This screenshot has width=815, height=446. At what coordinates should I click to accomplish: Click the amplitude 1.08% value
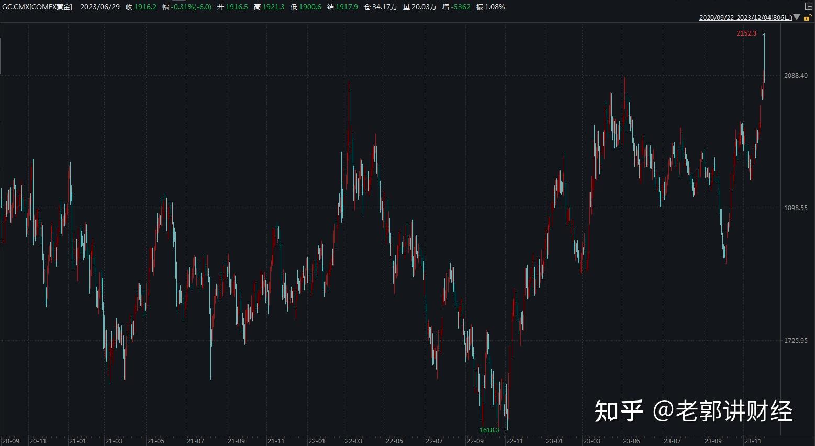tap(495, 7)
